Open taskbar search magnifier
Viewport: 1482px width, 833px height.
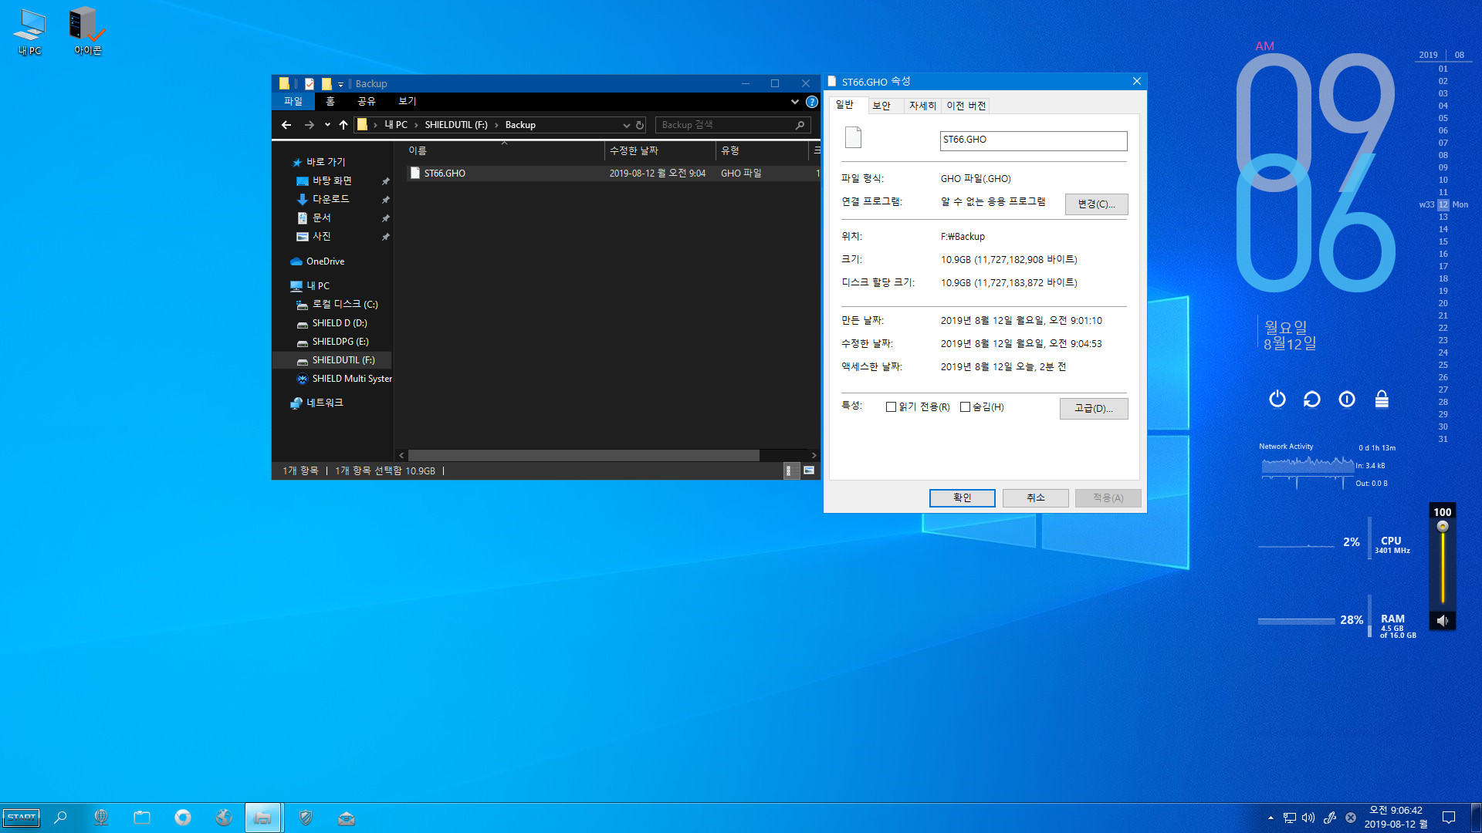60,818
